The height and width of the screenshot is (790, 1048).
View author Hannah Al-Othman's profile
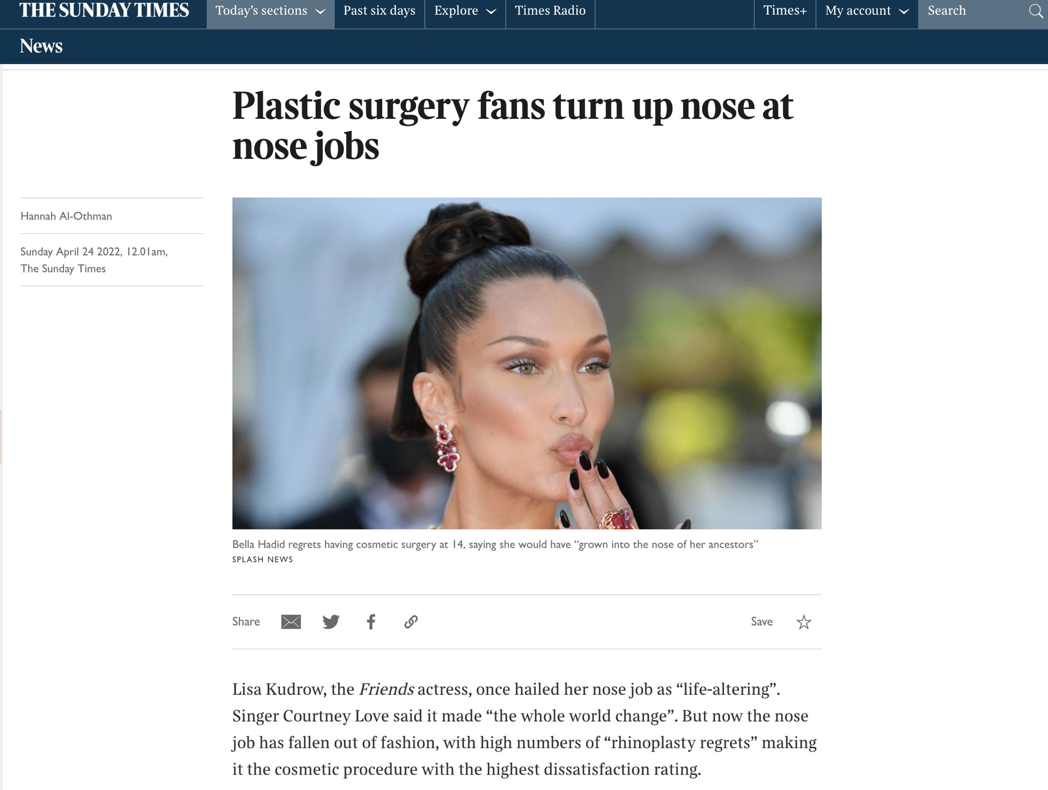[x=66, y=216]
